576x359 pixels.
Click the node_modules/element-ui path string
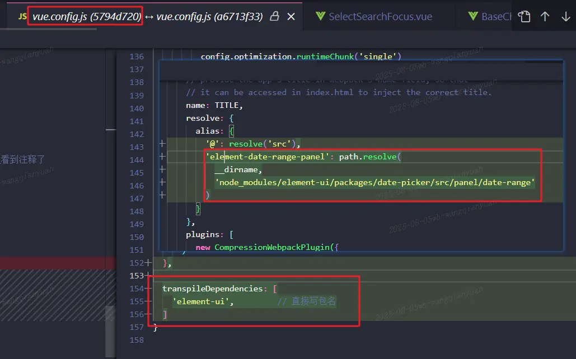point(374,182)
